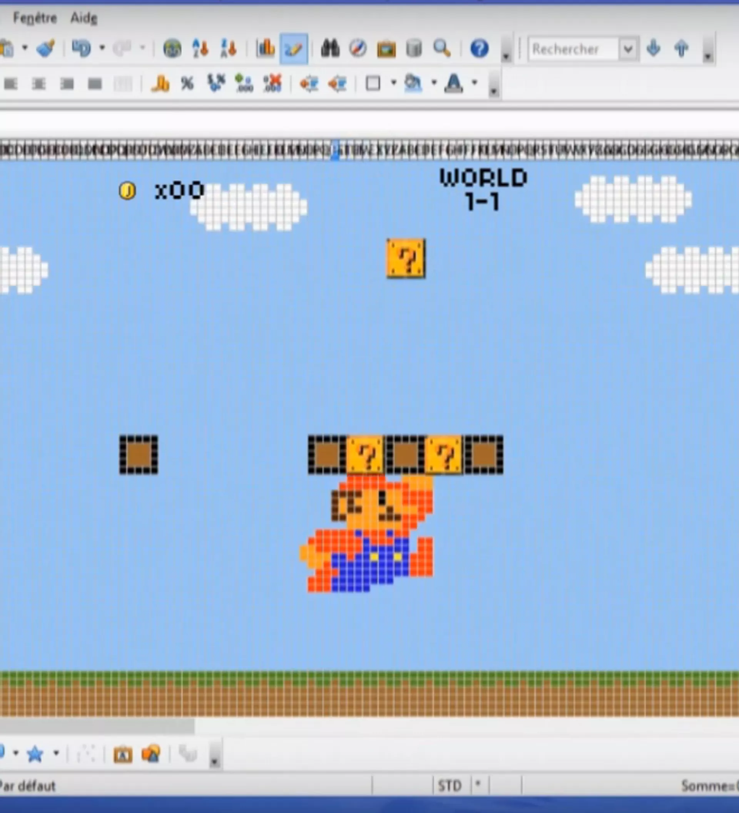Apply percent number format

coord(188,84)
